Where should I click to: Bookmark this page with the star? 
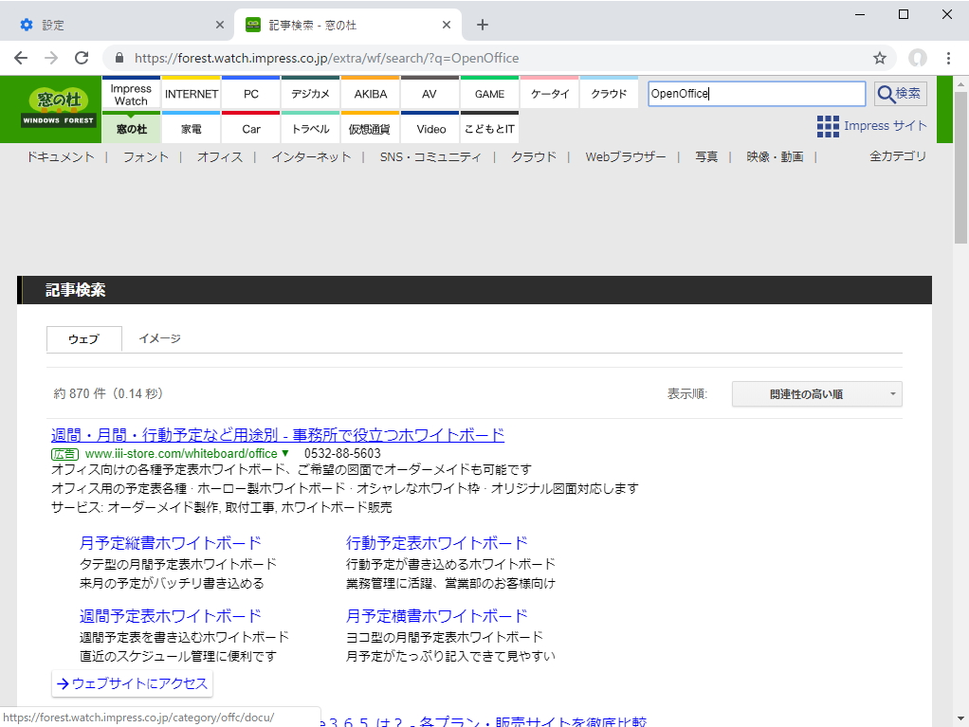coord(880,58)
